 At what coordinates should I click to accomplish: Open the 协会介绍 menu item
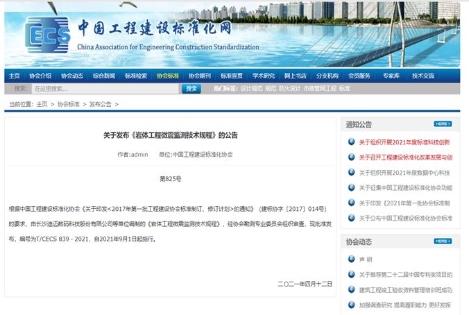pos(40,76)
